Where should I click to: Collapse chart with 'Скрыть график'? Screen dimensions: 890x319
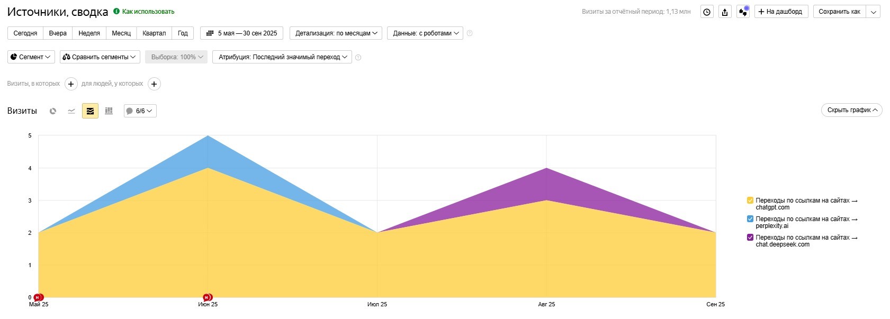tap(851, 110)
